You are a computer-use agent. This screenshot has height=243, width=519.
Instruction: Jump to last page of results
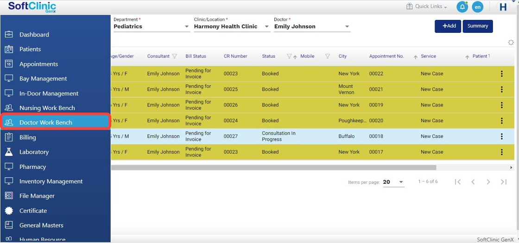[x=504, y=182]
